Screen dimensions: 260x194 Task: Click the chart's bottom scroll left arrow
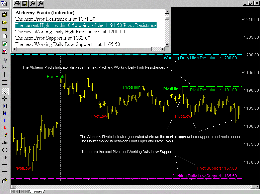click(13, 187)
